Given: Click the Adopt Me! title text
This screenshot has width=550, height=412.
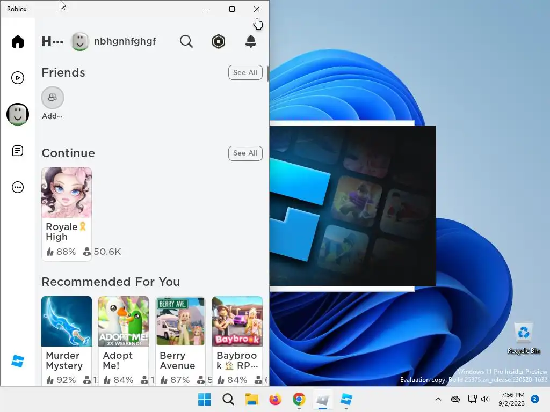Looking at the screenshot, I should 118,360.
